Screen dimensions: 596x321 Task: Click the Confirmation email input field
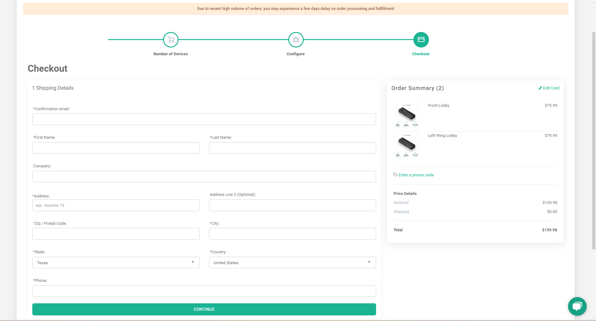tap(204, 119)
